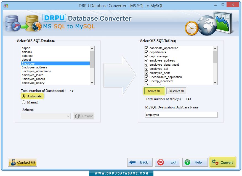The width and height of the screenshot is (242, 176).
Task: Select the airport database
Action: (x=55, y=48)
